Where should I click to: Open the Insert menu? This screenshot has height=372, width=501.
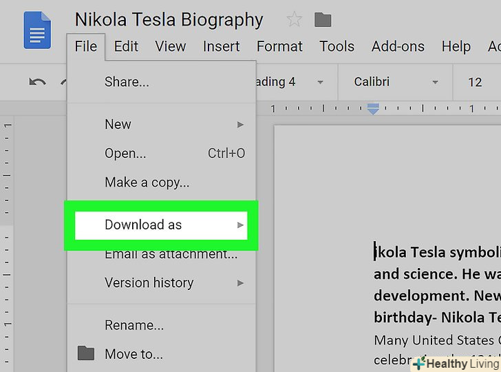click(221, 47)
